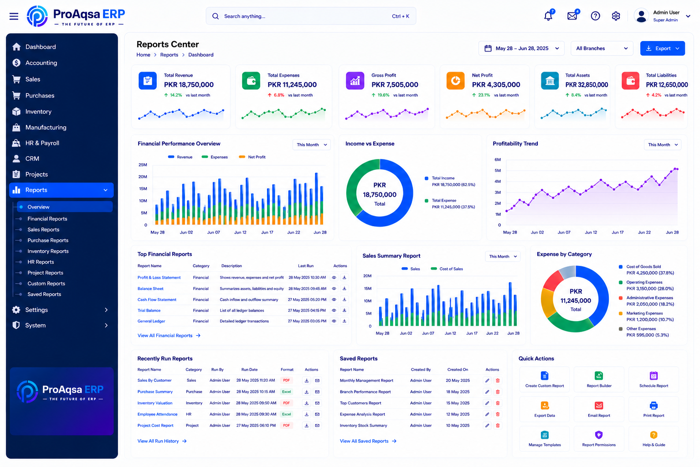
Task: Click Schedule Report quick action
Action: point(654,380)
